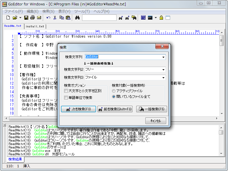
Task: Click the editor scrollbar down arrow
Action: point(222,114)
